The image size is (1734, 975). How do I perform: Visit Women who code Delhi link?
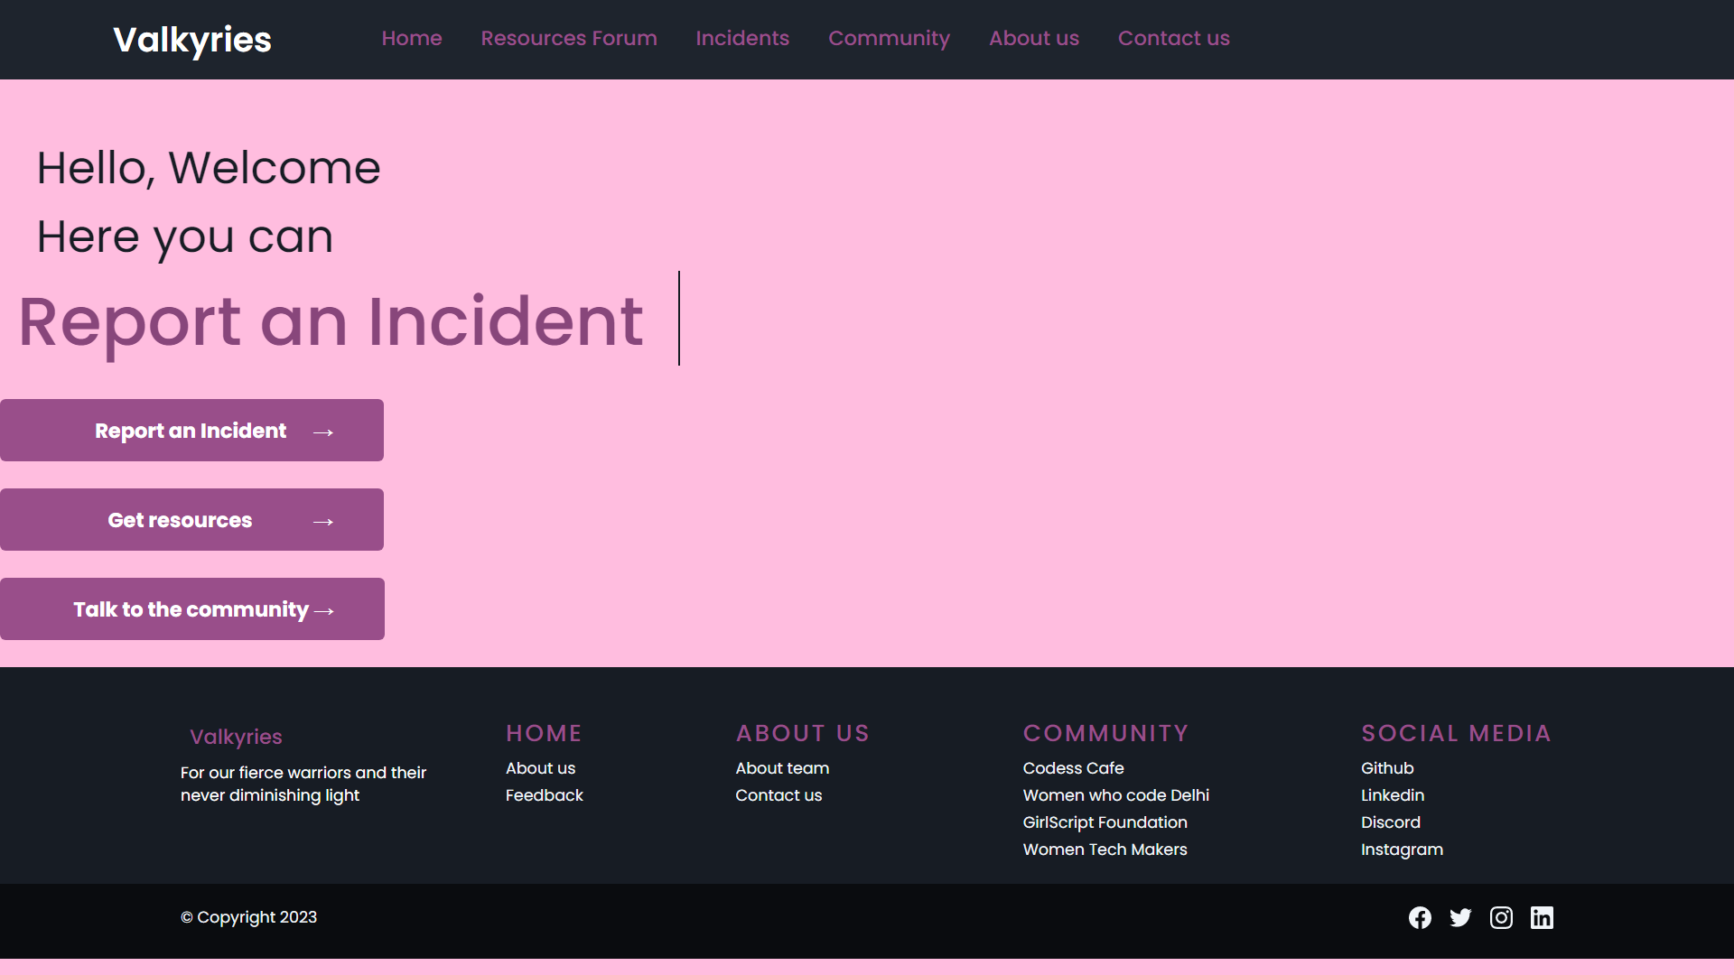[x=1115, y=795]
